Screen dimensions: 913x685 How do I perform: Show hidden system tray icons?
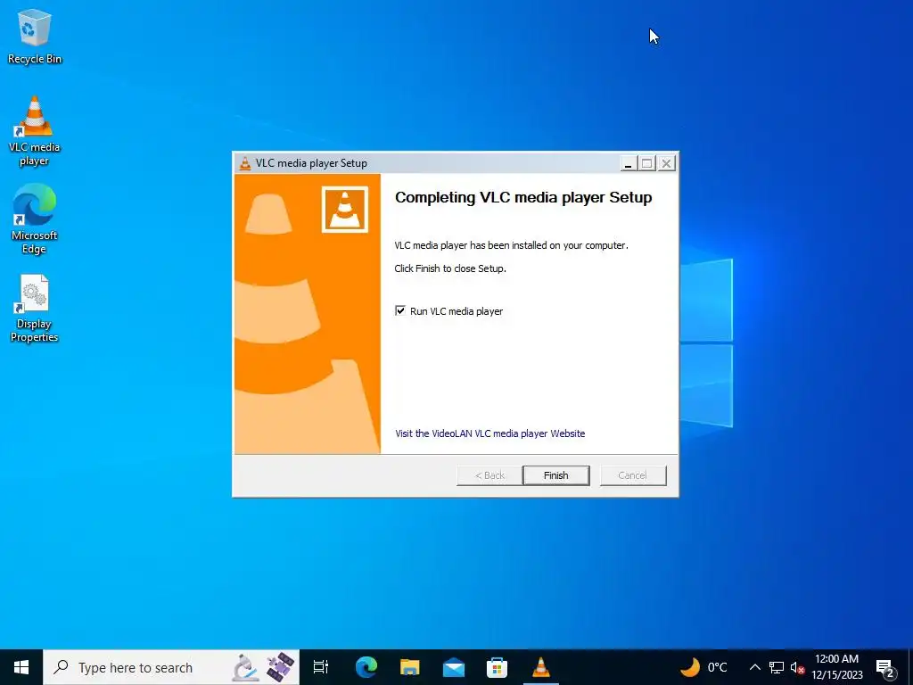click(754, 667)
